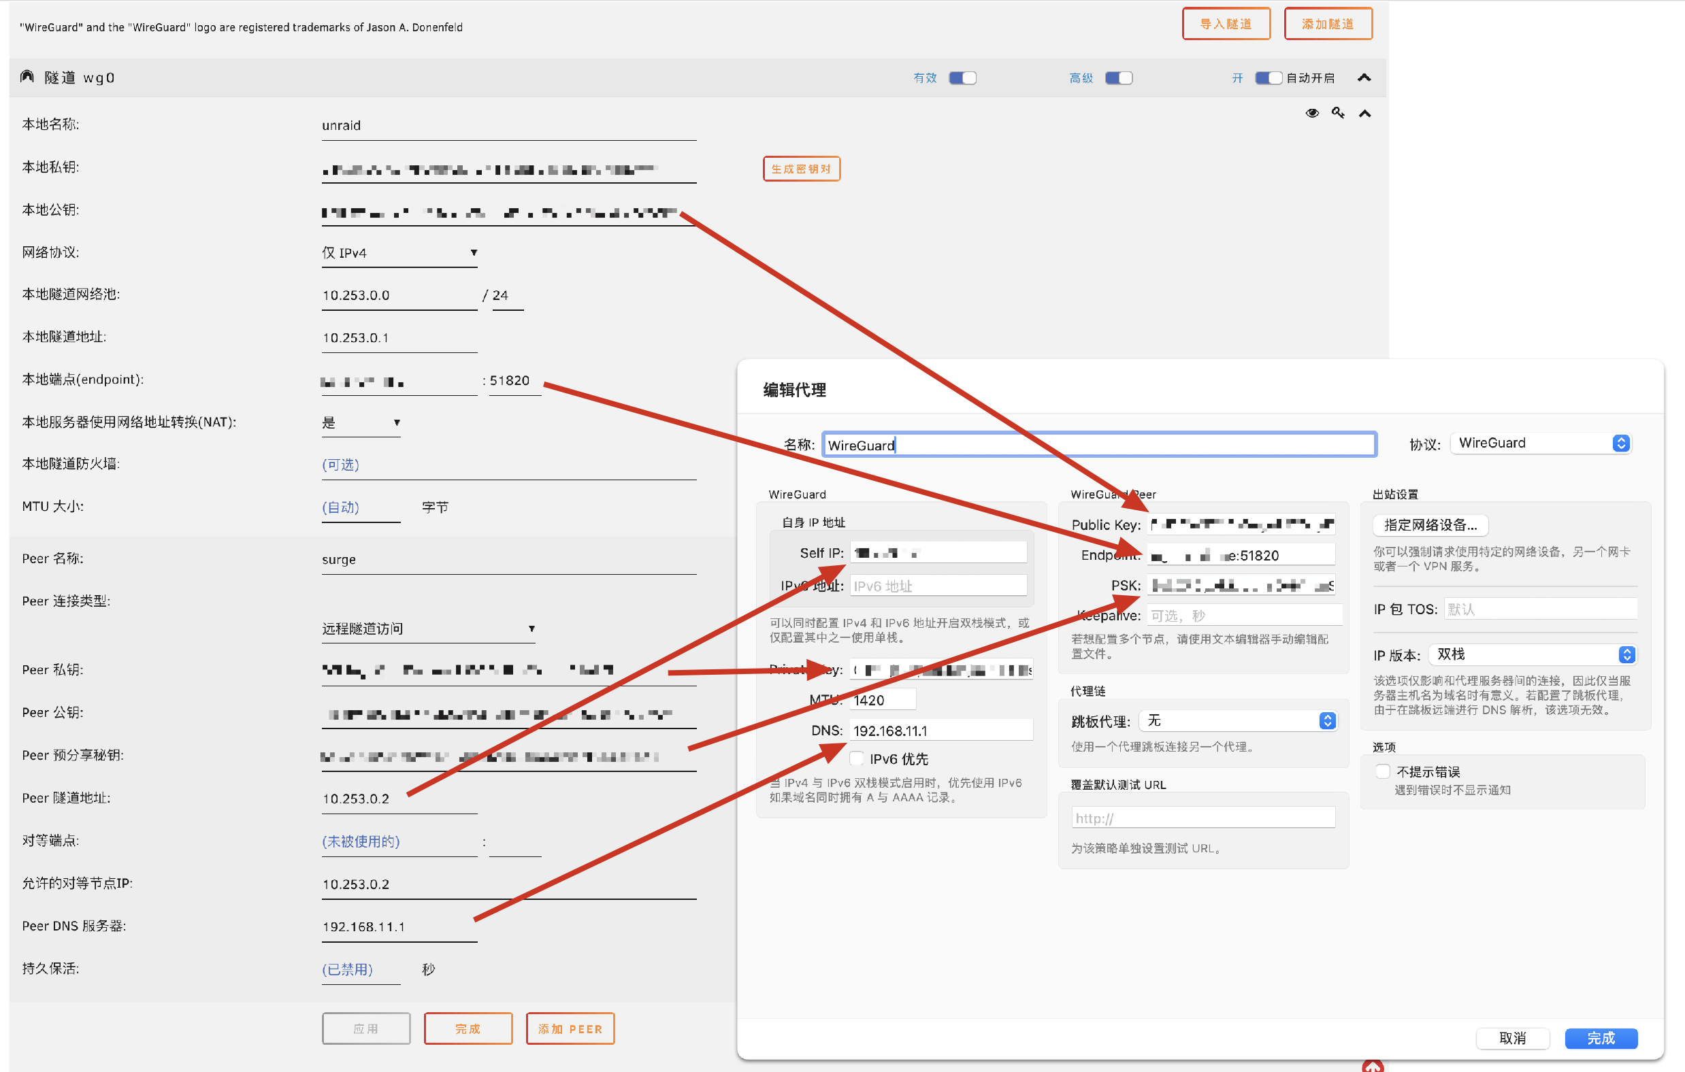Click the Self IP field in dialog
This screenshot has height=1072, width=1685.
[938, 552]
